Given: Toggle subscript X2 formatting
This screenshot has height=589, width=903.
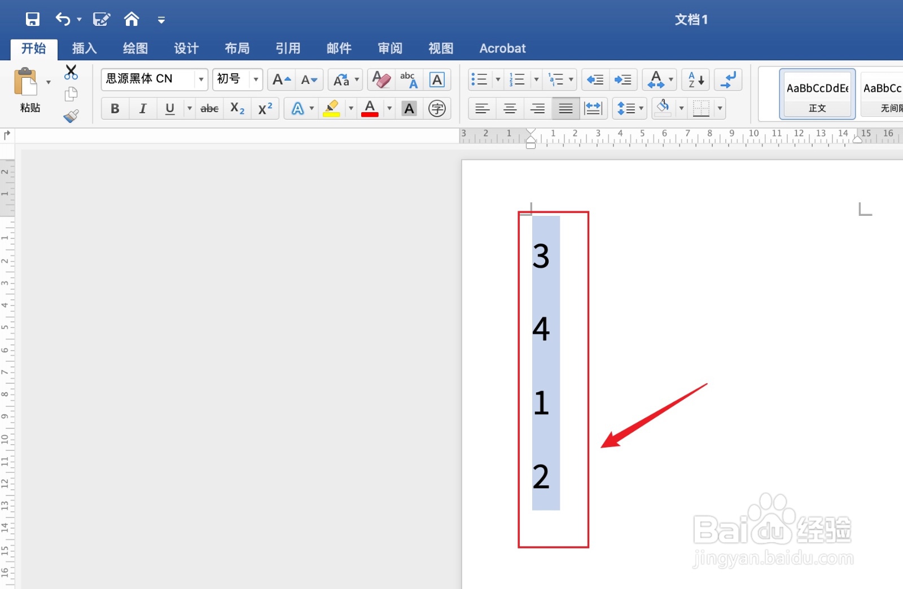Looking at the screenshot, I should click(x=238, y=108).
